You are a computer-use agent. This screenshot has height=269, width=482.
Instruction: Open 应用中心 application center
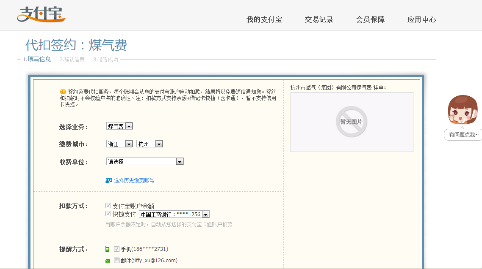[421, 19]
